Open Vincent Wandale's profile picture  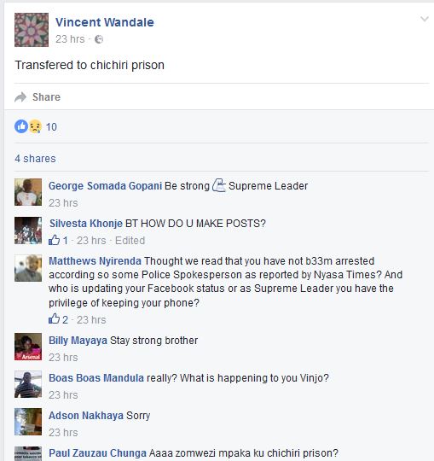32,30
